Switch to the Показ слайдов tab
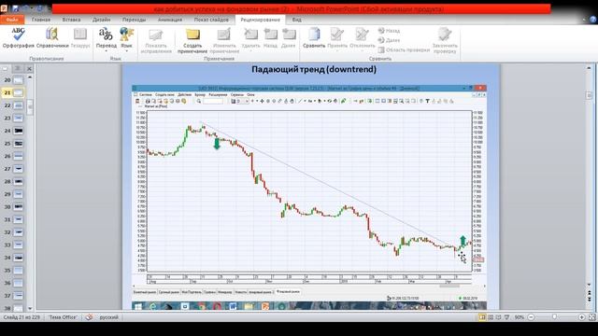598x336 pixels. (x=211, y=20)
